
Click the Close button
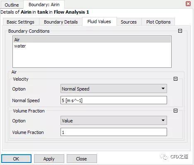click(x=82, y=159)
